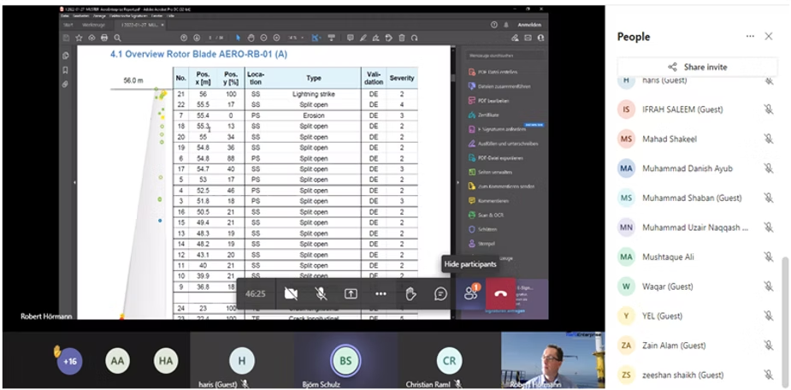Viewport: 791px width, 390px height.
Task: Click the Anmelden sign-in button in Acrobat
Action: (x=528, y=25)
